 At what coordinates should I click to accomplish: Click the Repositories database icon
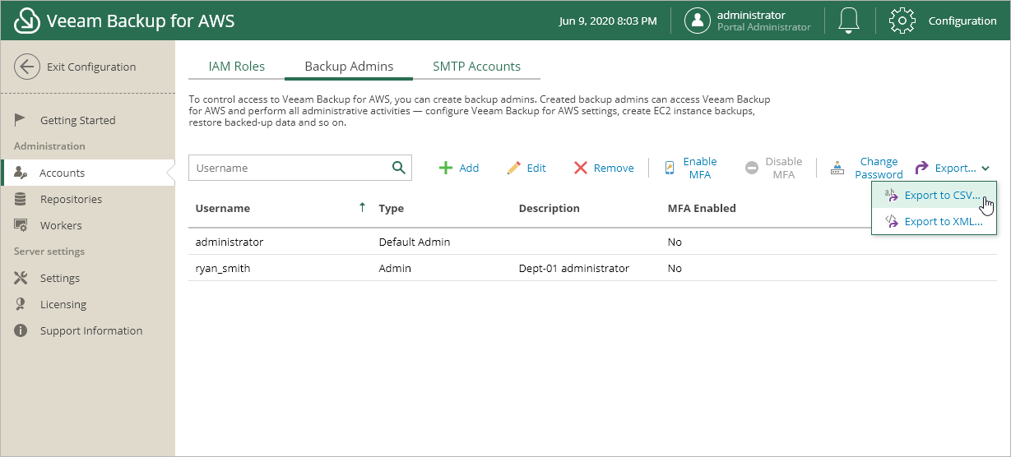(x=21, y=199)
